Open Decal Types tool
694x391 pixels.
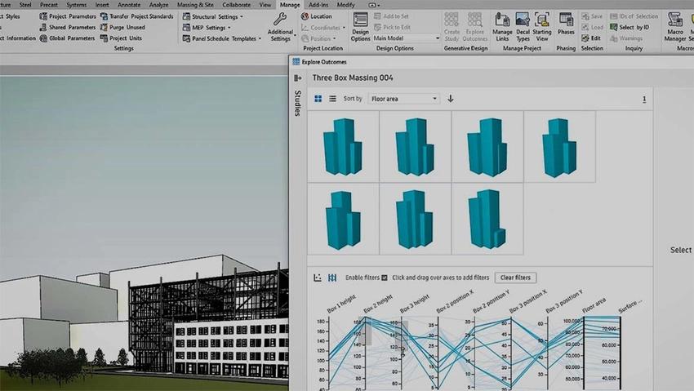click(x=523, y=25)
